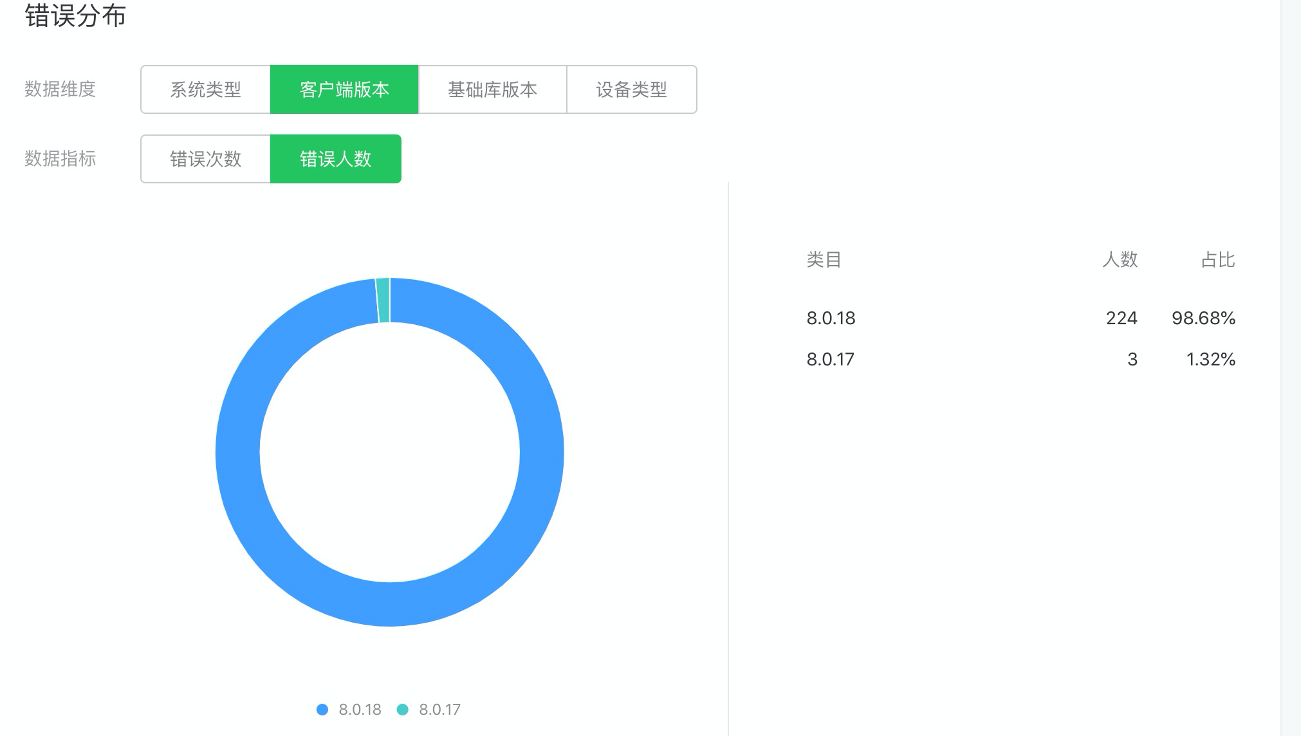The height and width of the screenshot is (736, 1301).
Task: Open the 基础库版本 dimension tab
Action: tap(492, 89)
